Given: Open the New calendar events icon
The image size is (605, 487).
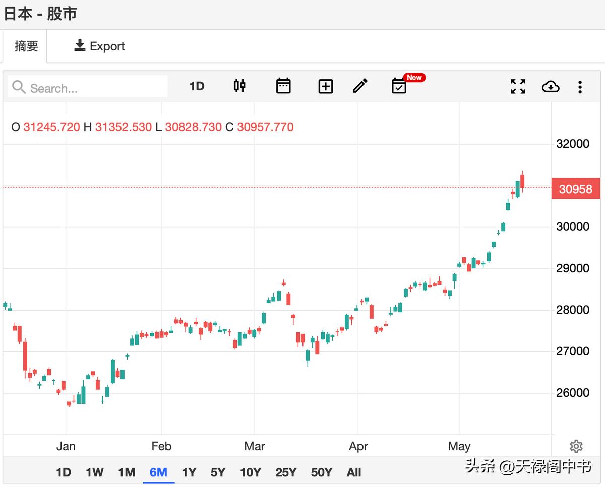Looking at the screenshot, I should click(399, 86).
